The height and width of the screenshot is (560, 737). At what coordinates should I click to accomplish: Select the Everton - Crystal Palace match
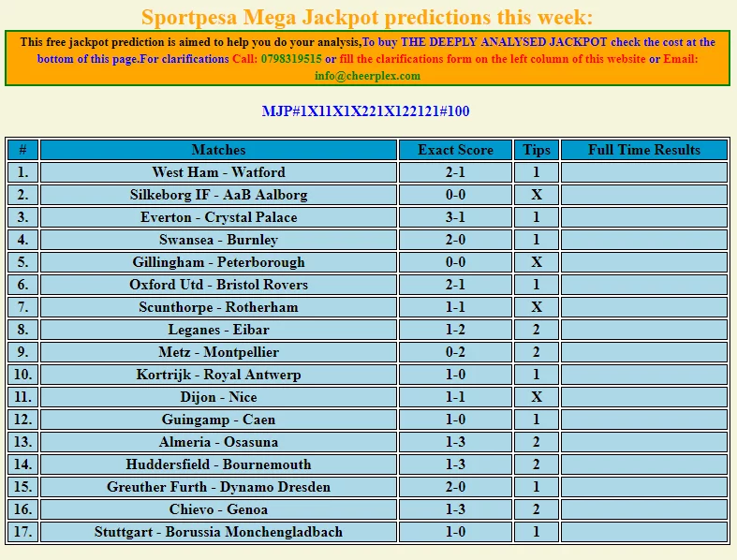tap(218, 217)
